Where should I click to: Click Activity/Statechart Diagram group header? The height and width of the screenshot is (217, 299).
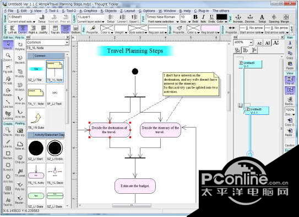tap(46, 135)
